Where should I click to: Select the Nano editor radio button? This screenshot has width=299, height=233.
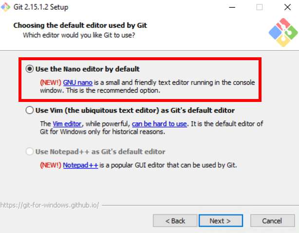point(30,69)
